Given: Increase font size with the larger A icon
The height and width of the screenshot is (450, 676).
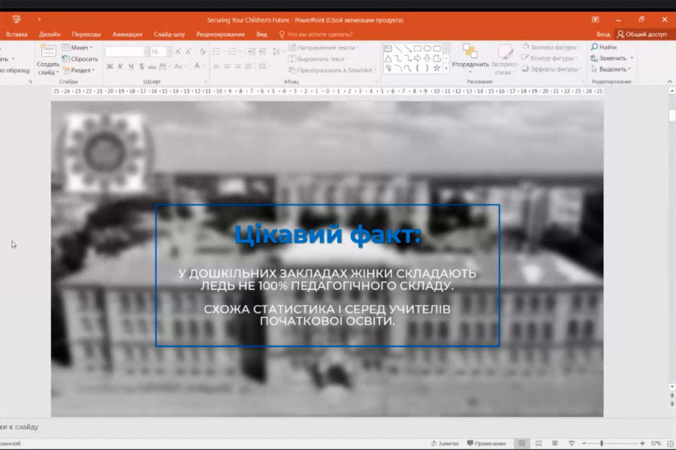Looking at the screenshot, I should click(178, 52).
